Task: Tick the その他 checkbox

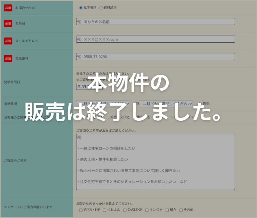Action: click(181, 210)
